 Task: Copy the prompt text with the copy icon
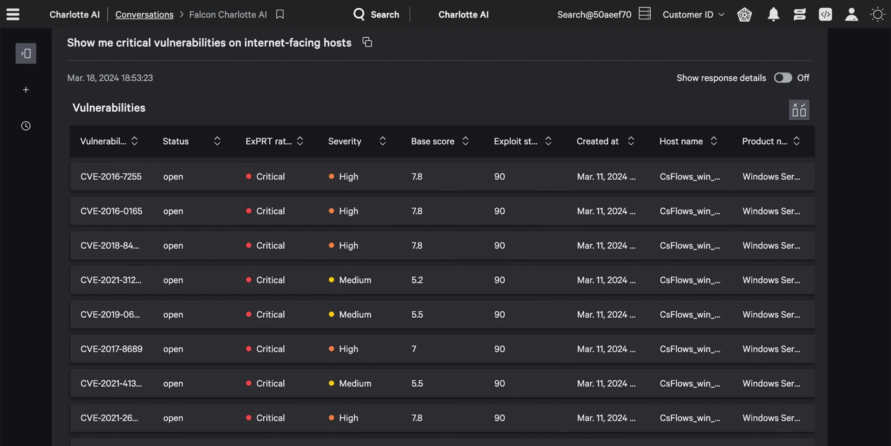tap(367, 42)
